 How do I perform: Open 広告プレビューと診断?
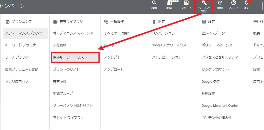point(22,69)
